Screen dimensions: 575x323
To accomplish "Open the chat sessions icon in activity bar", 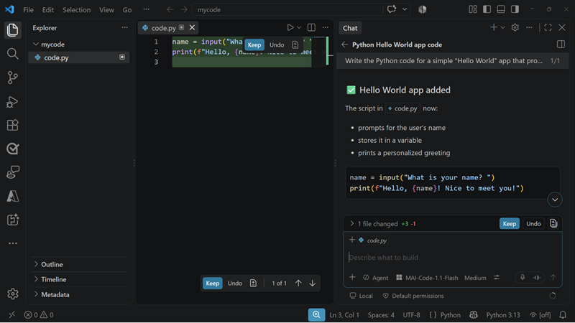I will pyautogui.click(x=12, y=172).
